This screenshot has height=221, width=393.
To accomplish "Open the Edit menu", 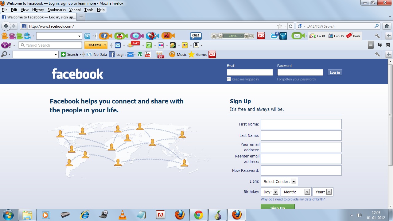I will (x=14, y=10).
